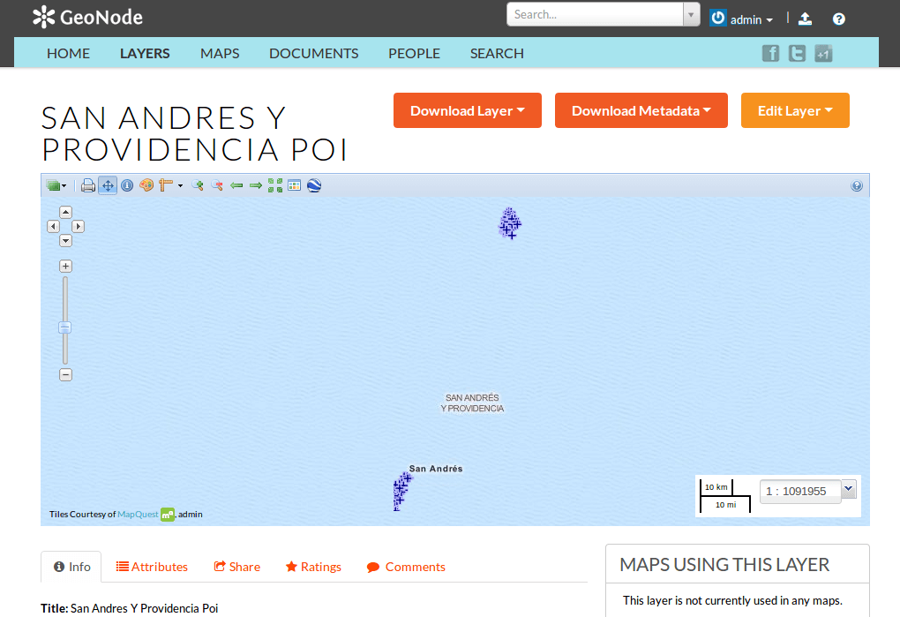Select the zoom out magnifier tool

click(x=217, y=185)
